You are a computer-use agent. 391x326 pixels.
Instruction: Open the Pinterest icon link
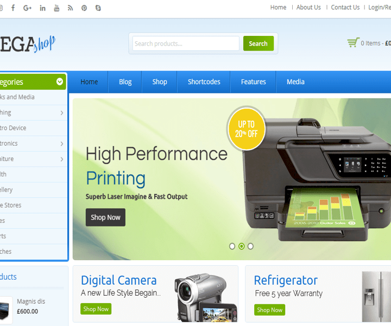pos(84,8)
